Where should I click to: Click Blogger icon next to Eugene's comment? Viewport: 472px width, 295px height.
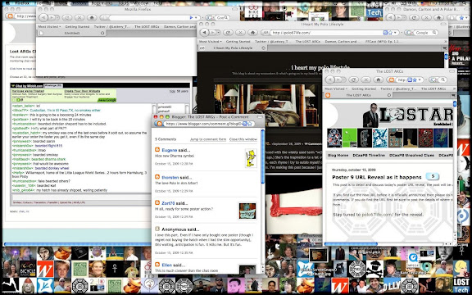157,150
